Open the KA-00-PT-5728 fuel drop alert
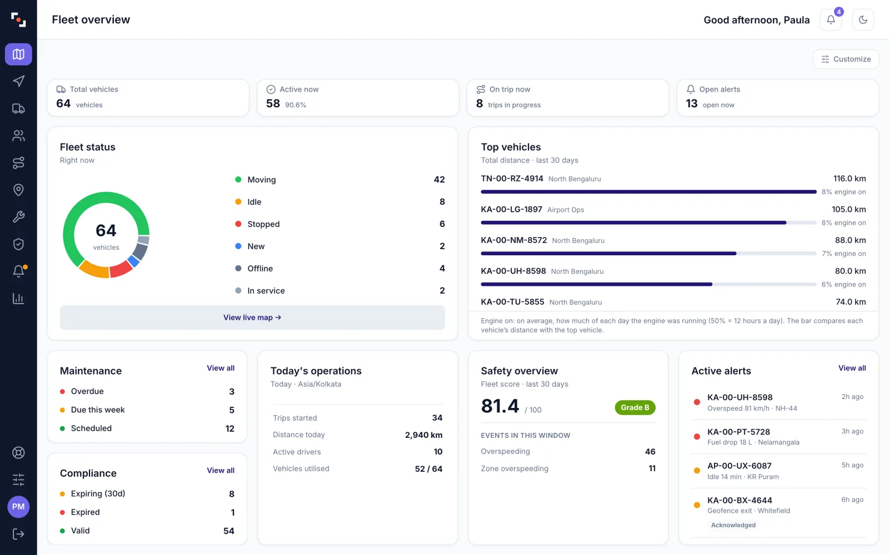Screen dimensions: 889x555 tap(778, 437)
